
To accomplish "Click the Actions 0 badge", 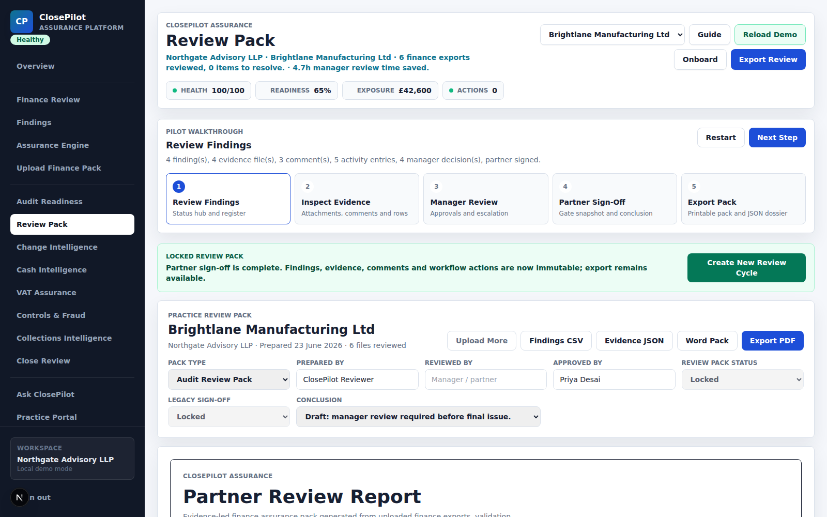I will (x=473, y=90).
